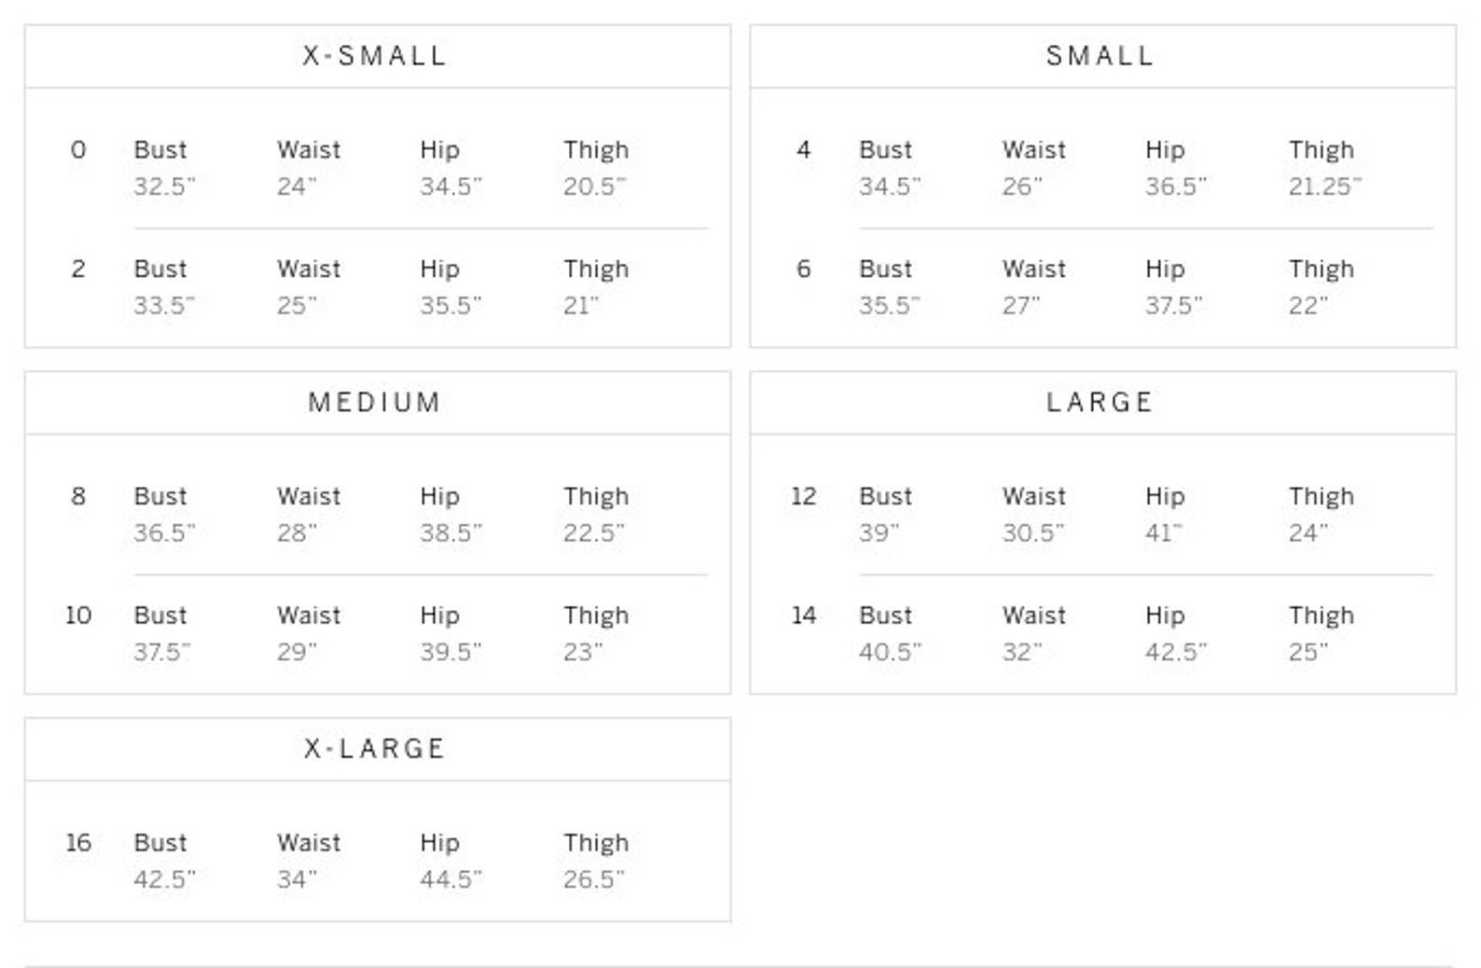The image size is (1481, 968).
Task: Click the MEDIUM size chart header
Action: tap(375, 402)
